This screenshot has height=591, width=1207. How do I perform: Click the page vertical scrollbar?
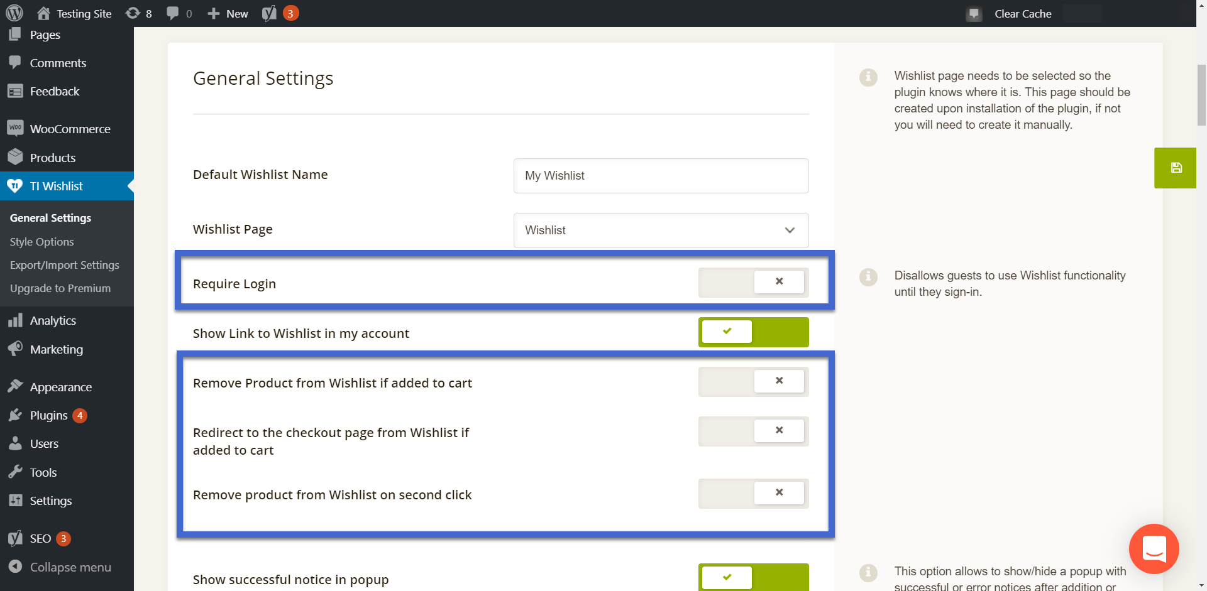(x=1201, y=94)
